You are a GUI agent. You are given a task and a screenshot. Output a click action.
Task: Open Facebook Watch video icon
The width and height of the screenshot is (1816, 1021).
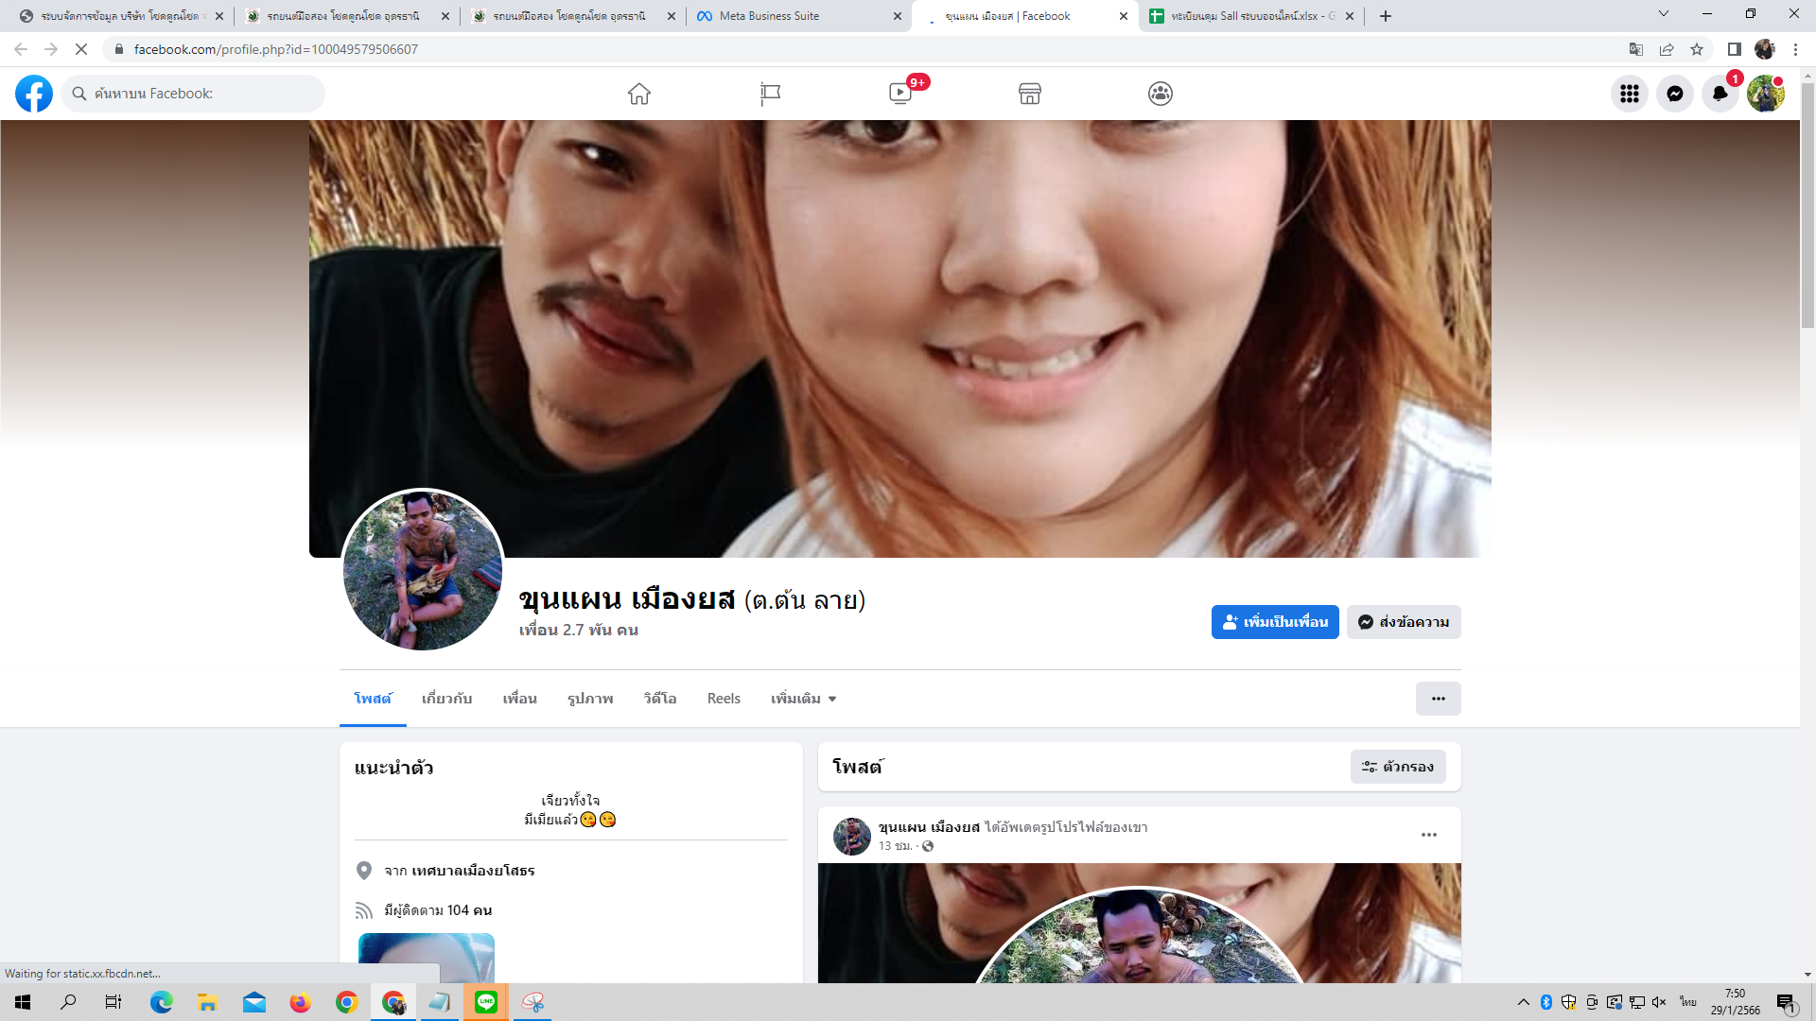coord(900,94)
